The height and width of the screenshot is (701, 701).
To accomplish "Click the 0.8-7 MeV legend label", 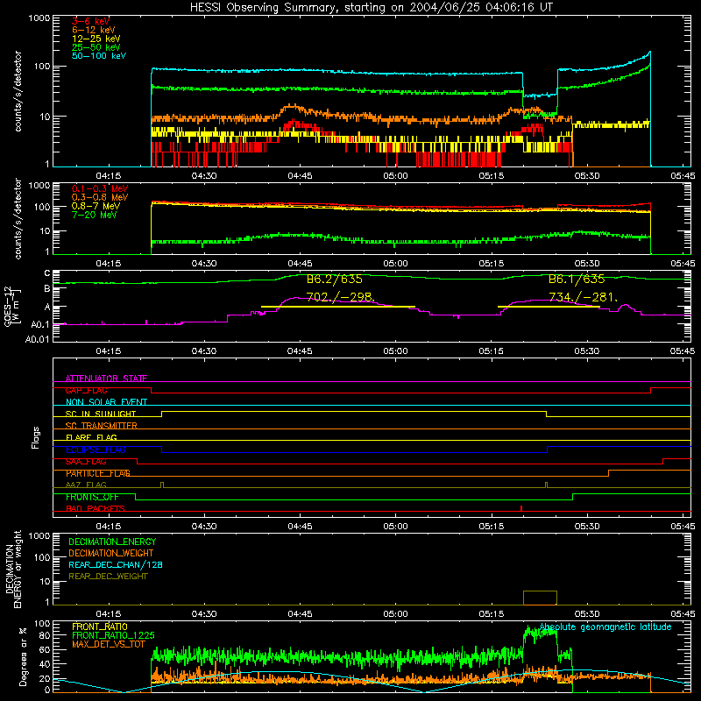I will click(x=96, y=206).
